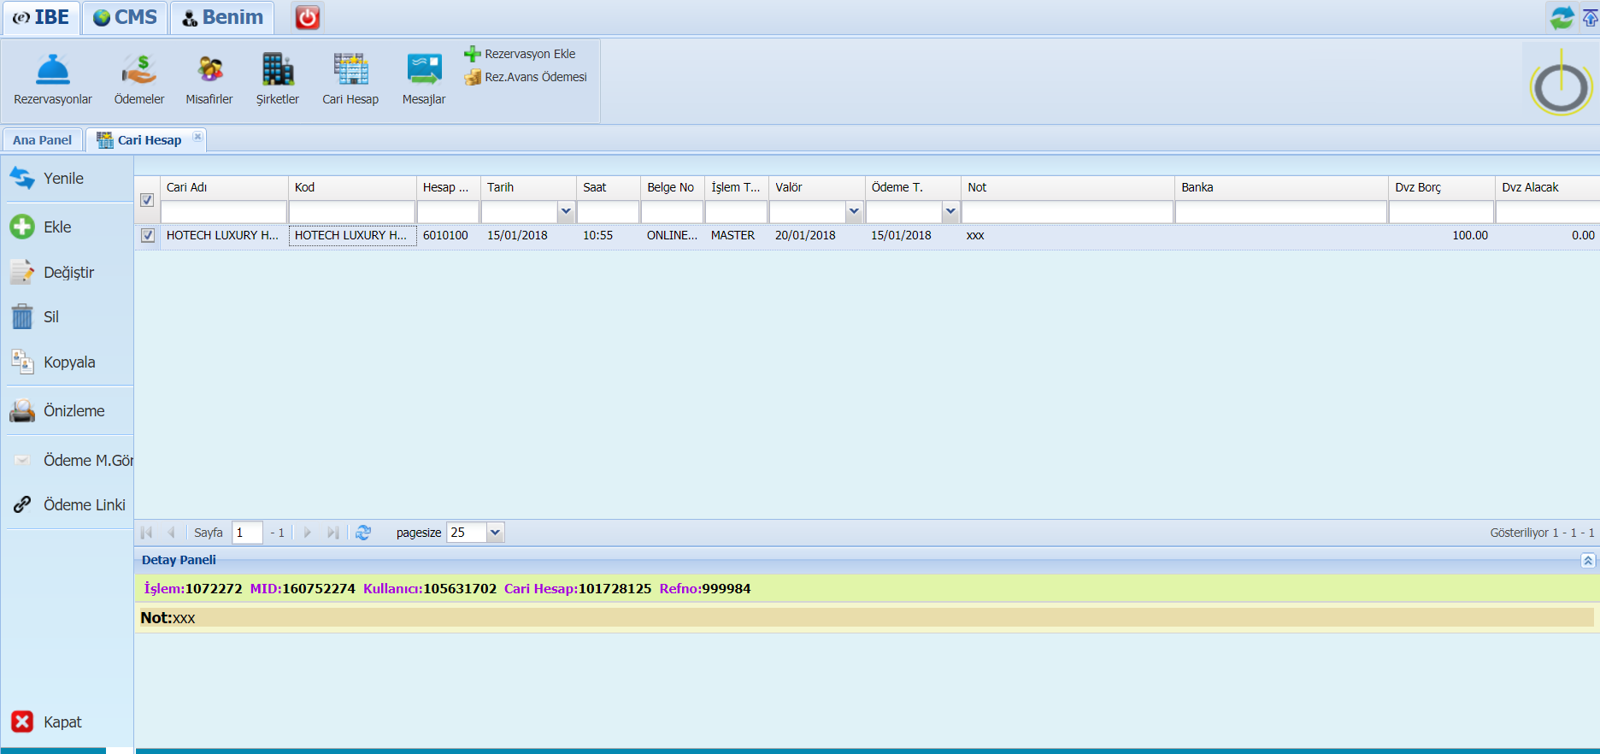Image resolution: width=1600 pixels, height=754 pixels.
Task: Sort by the Kod column header
Action: click(x=352, y=187)
